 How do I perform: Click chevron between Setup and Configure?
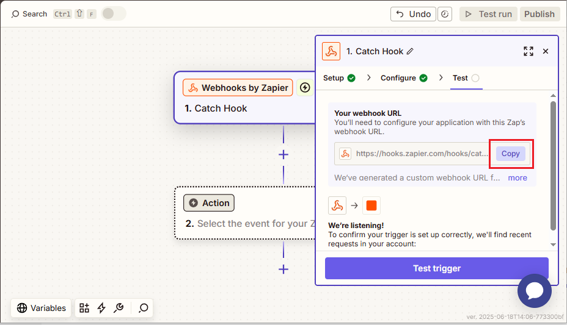368,77
